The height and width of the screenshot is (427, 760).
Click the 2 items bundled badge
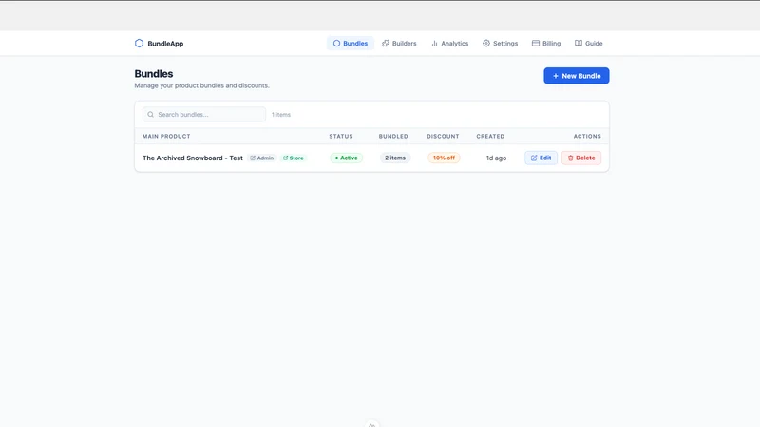click(395, 158)
